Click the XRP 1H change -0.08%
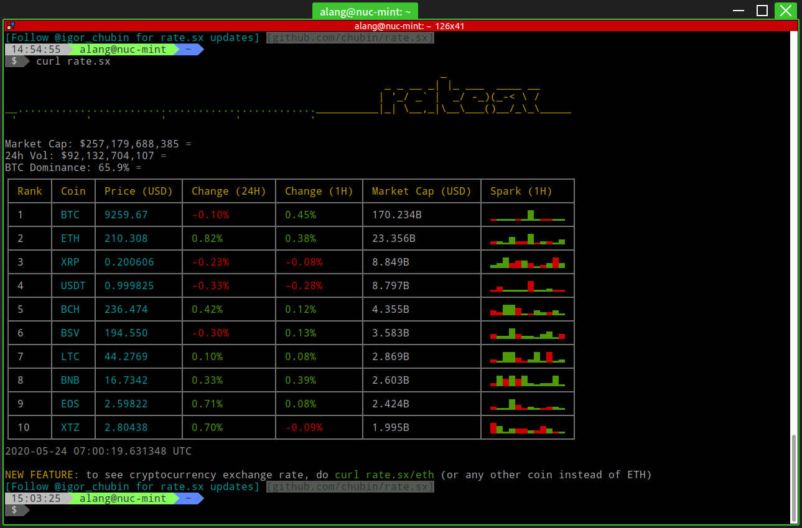The image size is (802, 528). pyautogui.click(x=304, y=262)
